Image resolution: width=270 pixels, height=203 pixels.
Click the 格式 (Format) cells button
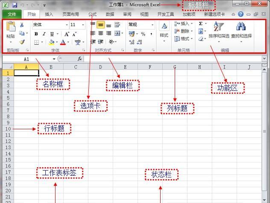182,39
